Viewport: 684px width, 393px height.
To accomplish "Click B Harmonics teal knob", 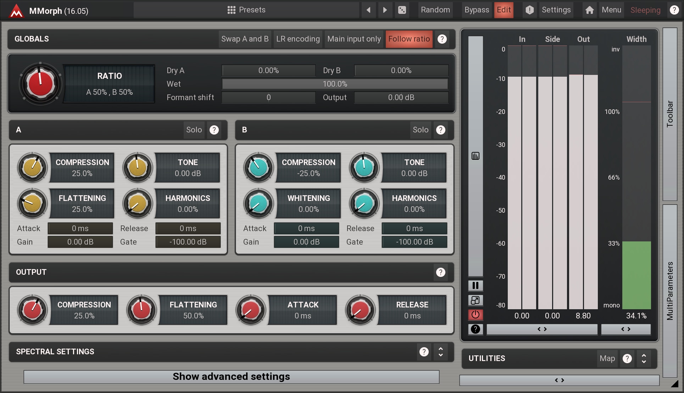I will tap(364, 203).
